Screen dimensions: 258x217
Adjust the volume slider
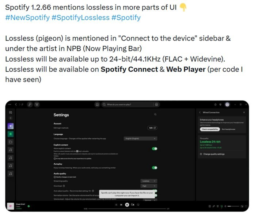233,206
